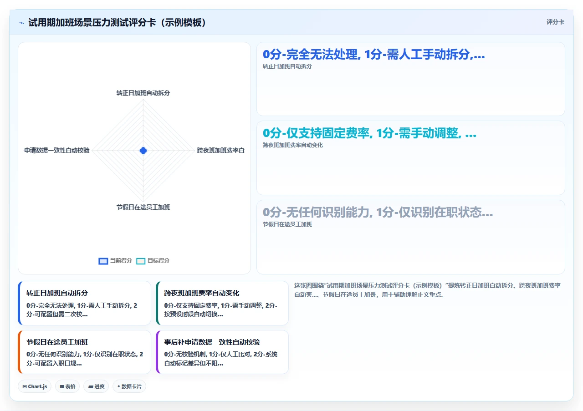
Task: Click the 节假日在途员工加班 caption in gray data card
Action: (287, 224)
